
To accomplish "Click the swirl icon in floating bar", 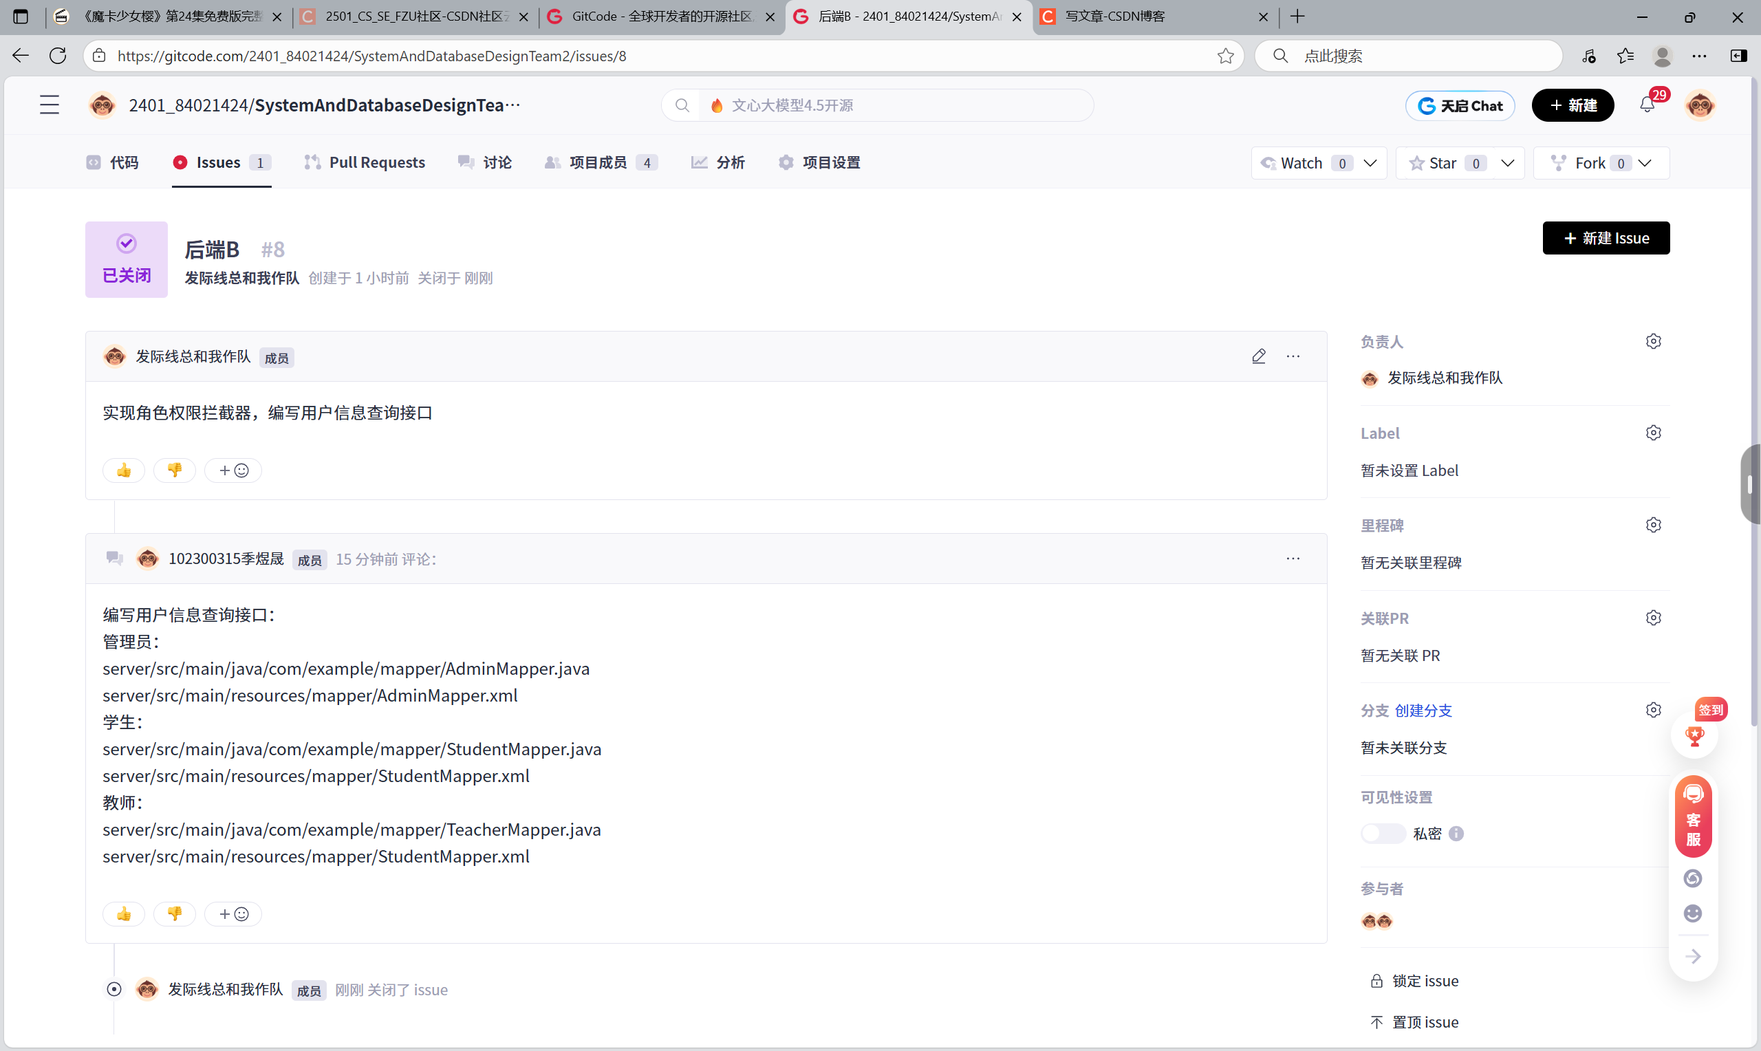I will click(x=1693, y=878).
